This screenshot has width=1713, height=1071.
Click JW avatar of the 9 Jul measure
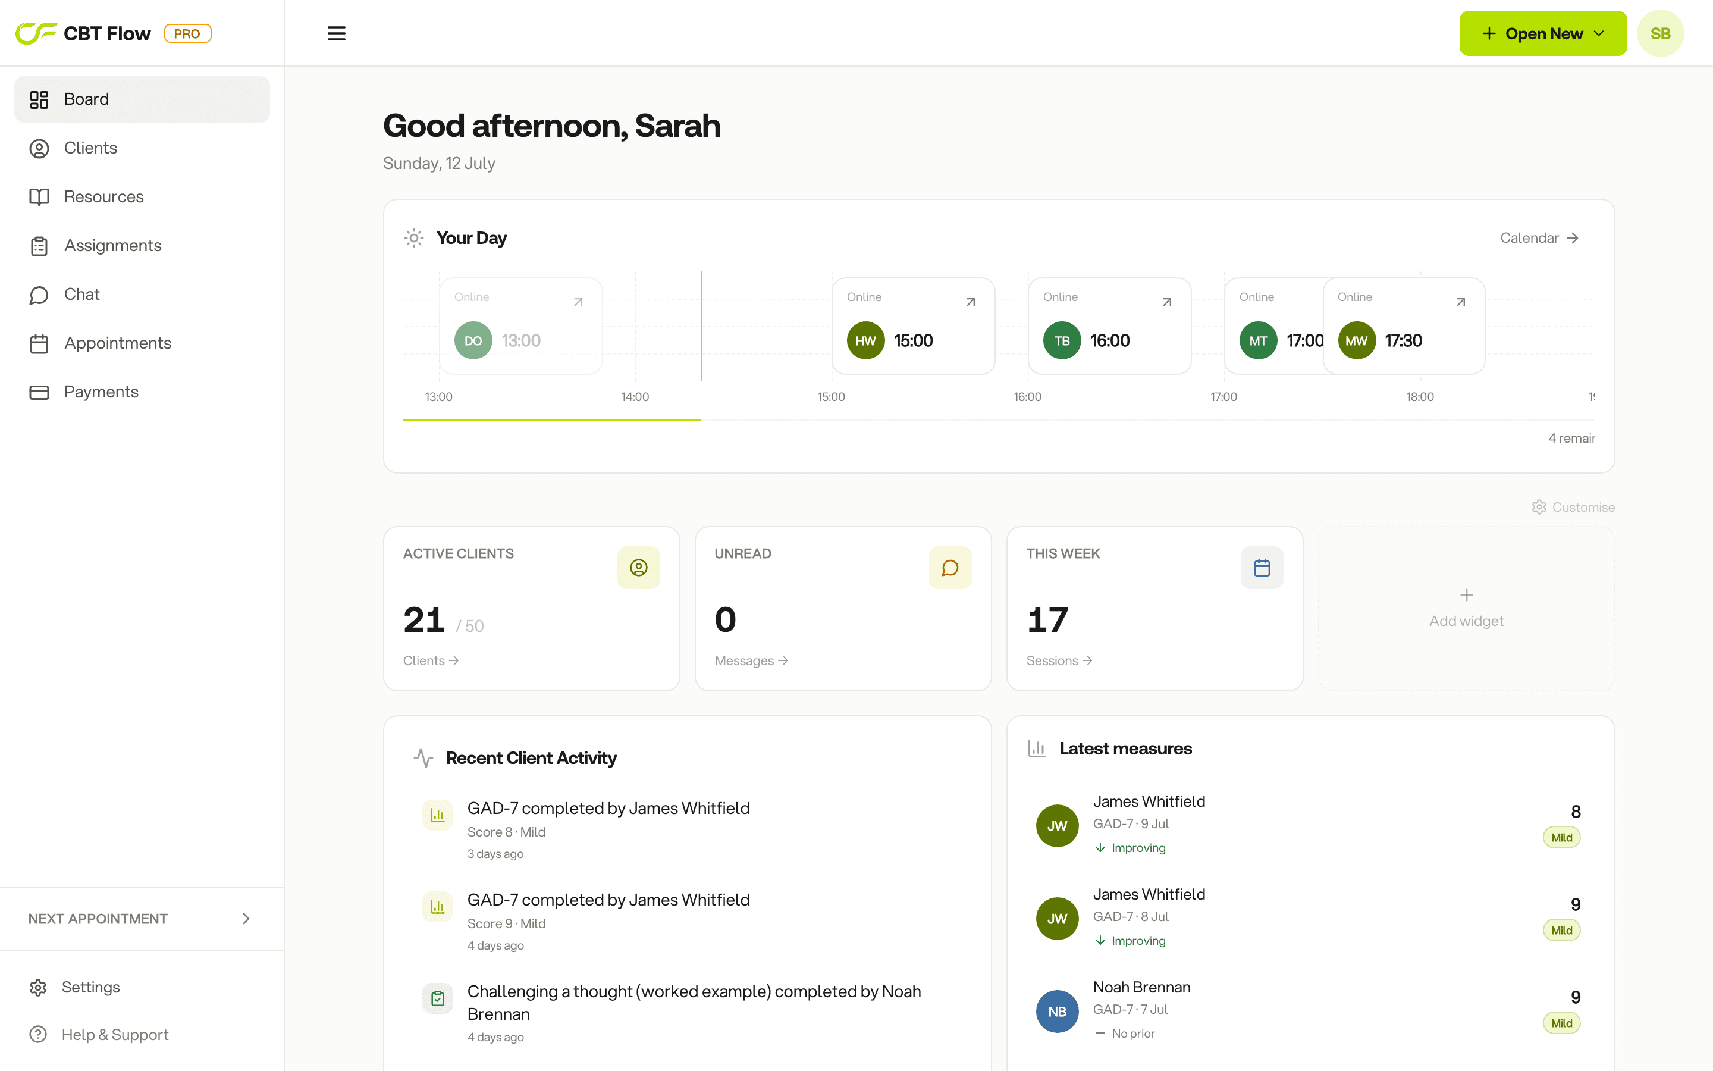click(x=1057, y=826)
